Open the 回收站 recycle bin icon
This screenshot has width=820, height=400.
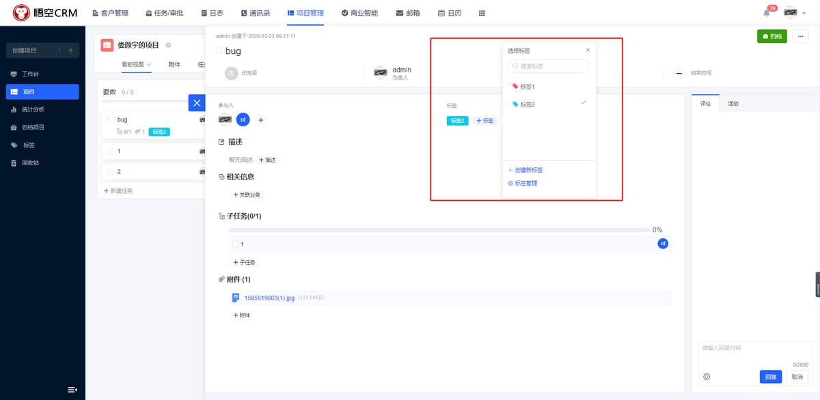coord(15,162)
